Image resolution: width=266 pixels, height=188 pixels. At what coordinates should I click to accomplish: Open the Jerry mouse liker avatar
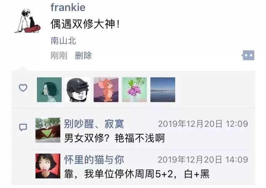click(106, 90)
